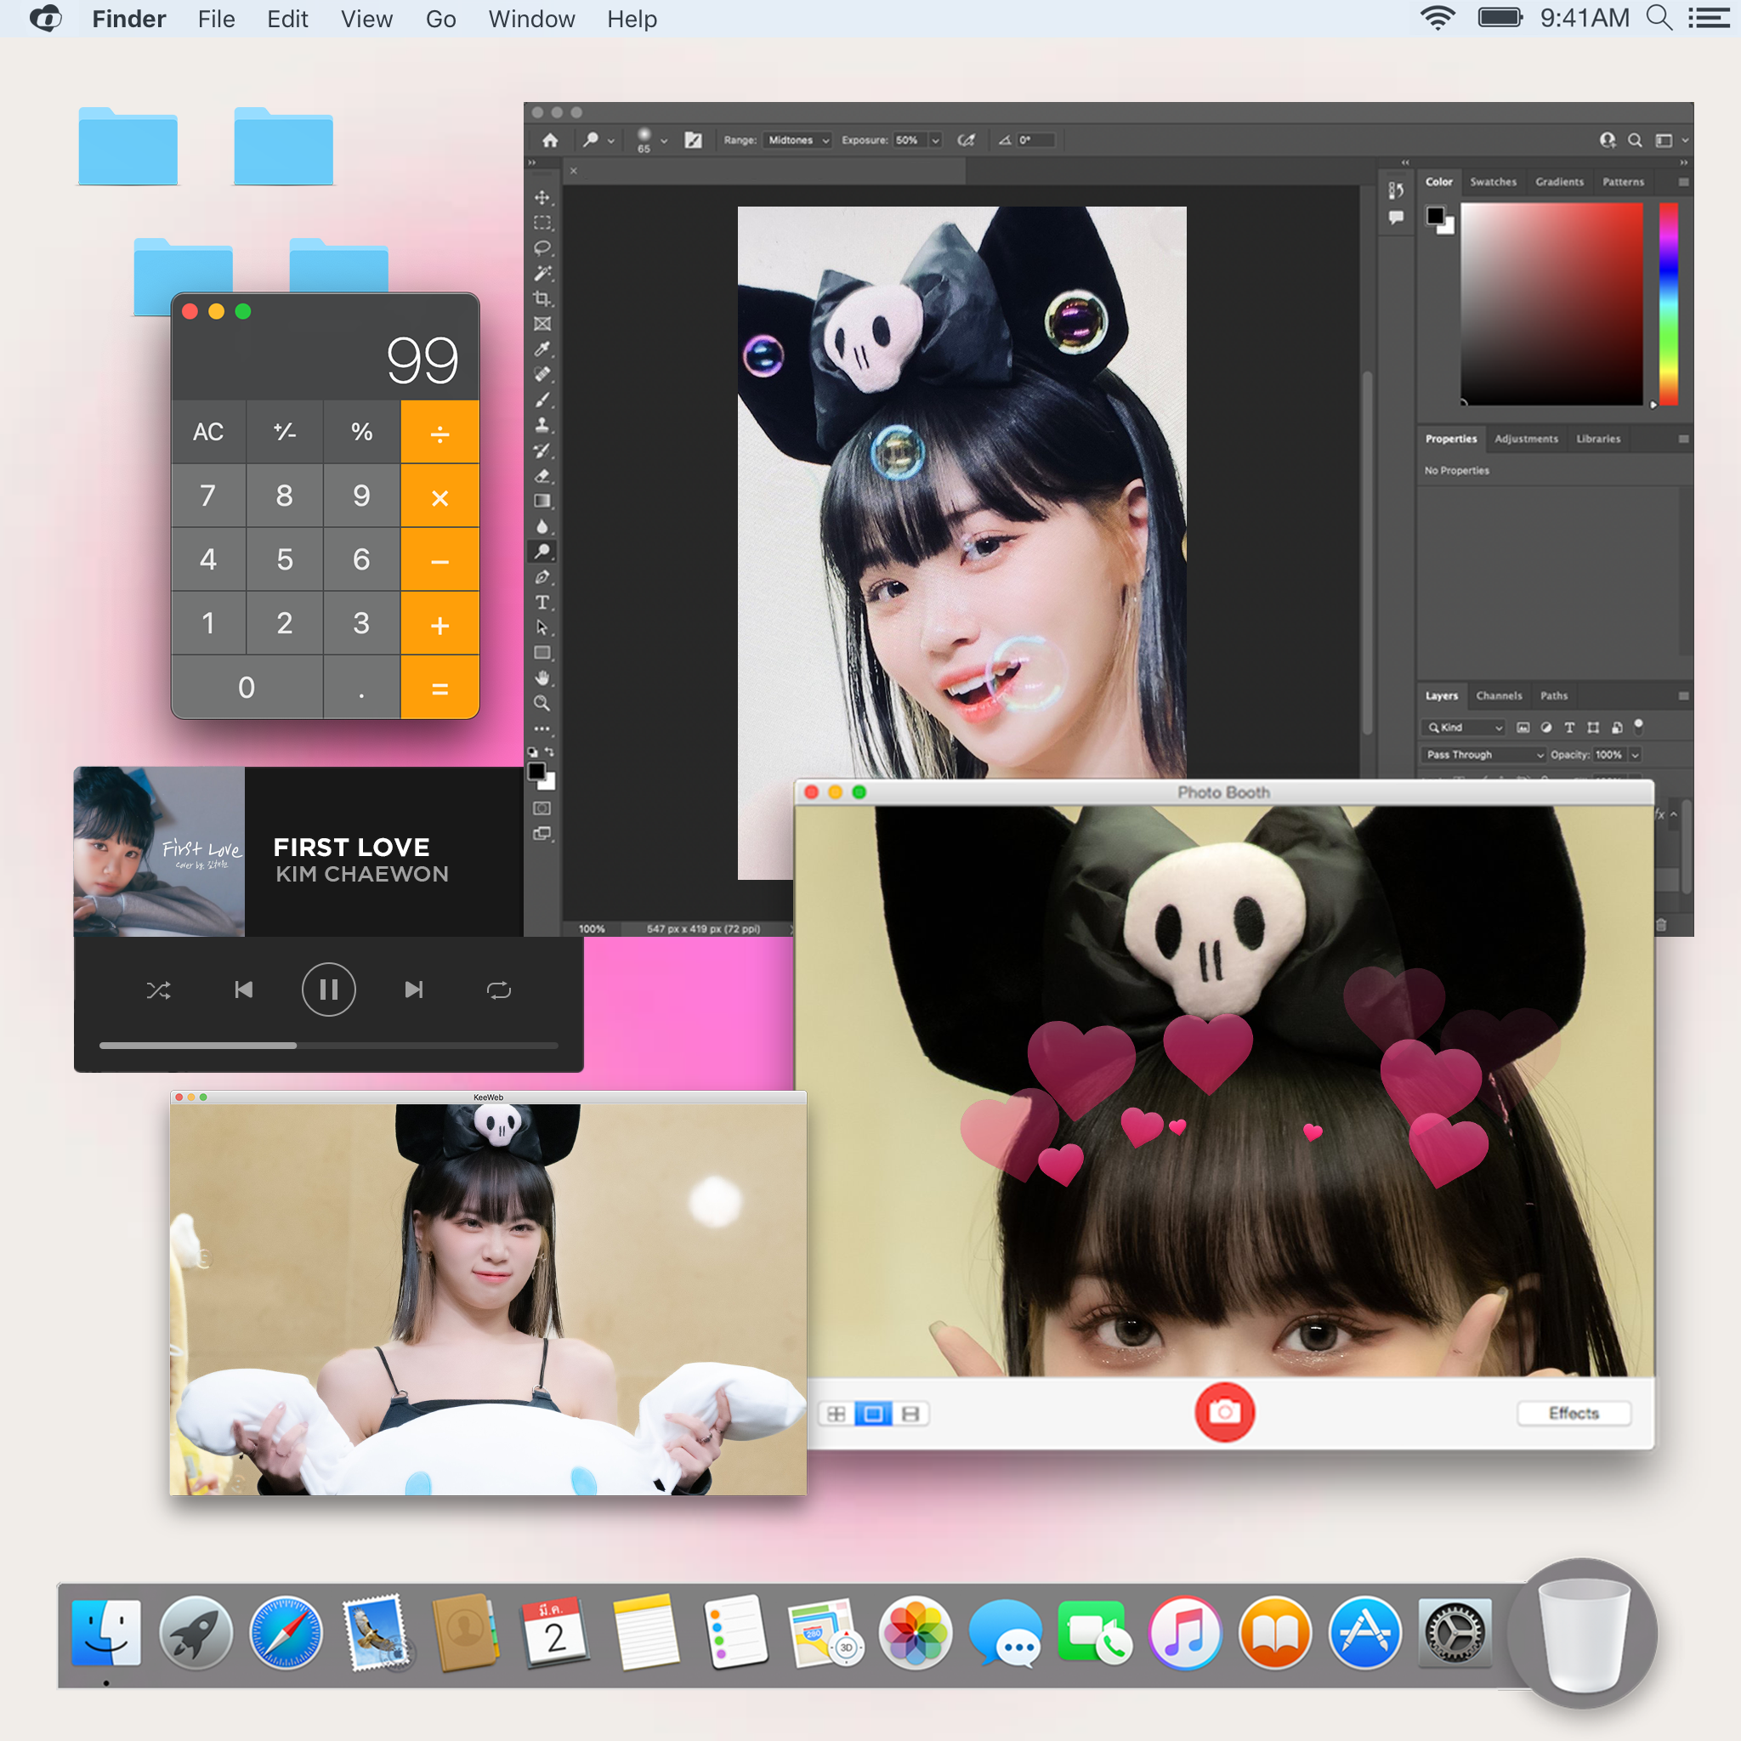Screen dimensions: 1741x1741
Task: Choose the Eyedropper tool
Action: click(x=542, y=349)
